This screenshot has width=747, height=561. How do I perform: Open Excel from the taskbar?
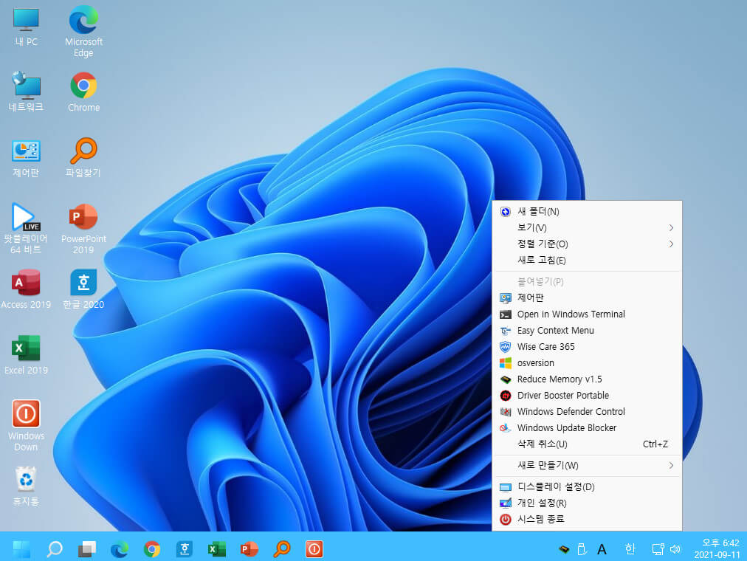pyautogui.click(x=217, y=549)
